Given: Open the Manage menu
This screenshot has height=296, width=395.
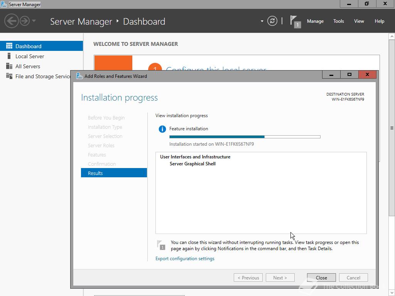Looking at the screenshot, I should 315,21.
